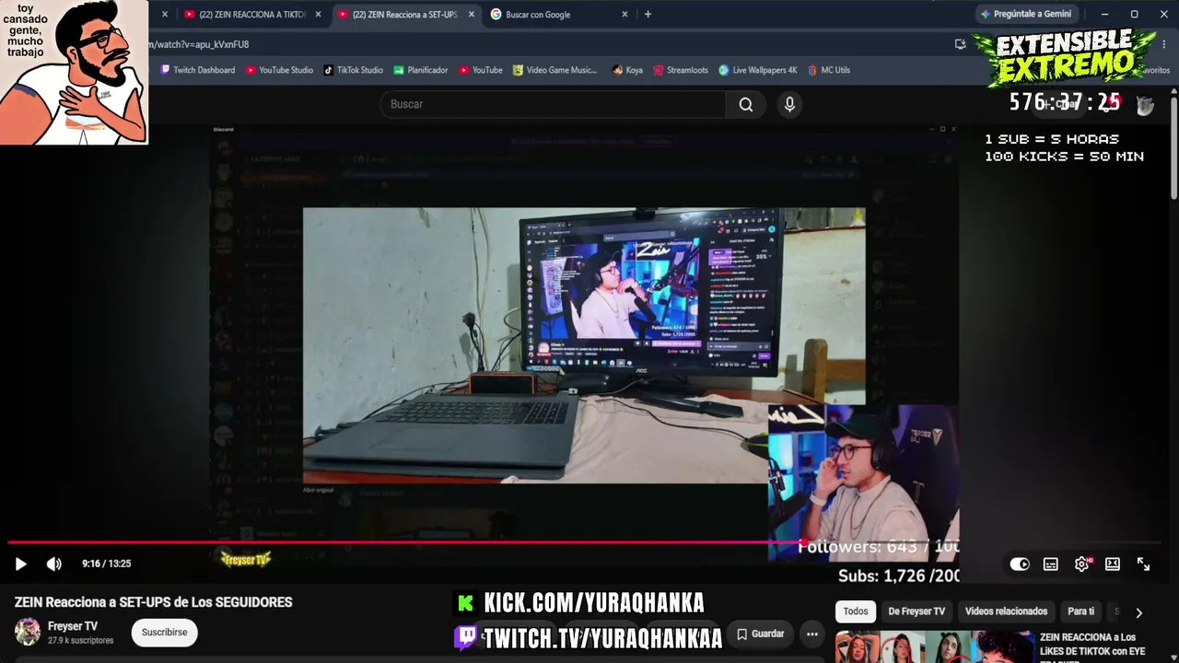
Task: Open the Twitch Dashboard bookmark
Action: point(197,70)
